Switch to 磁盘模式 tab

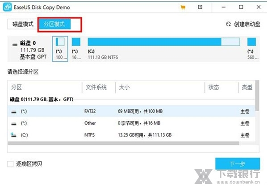point(21,24)
